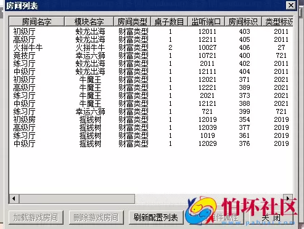Image resolution: width=304 pixels, height=229 pixels.
Task: Click the 房间标识 column header
Action: (x=244, y=22)
